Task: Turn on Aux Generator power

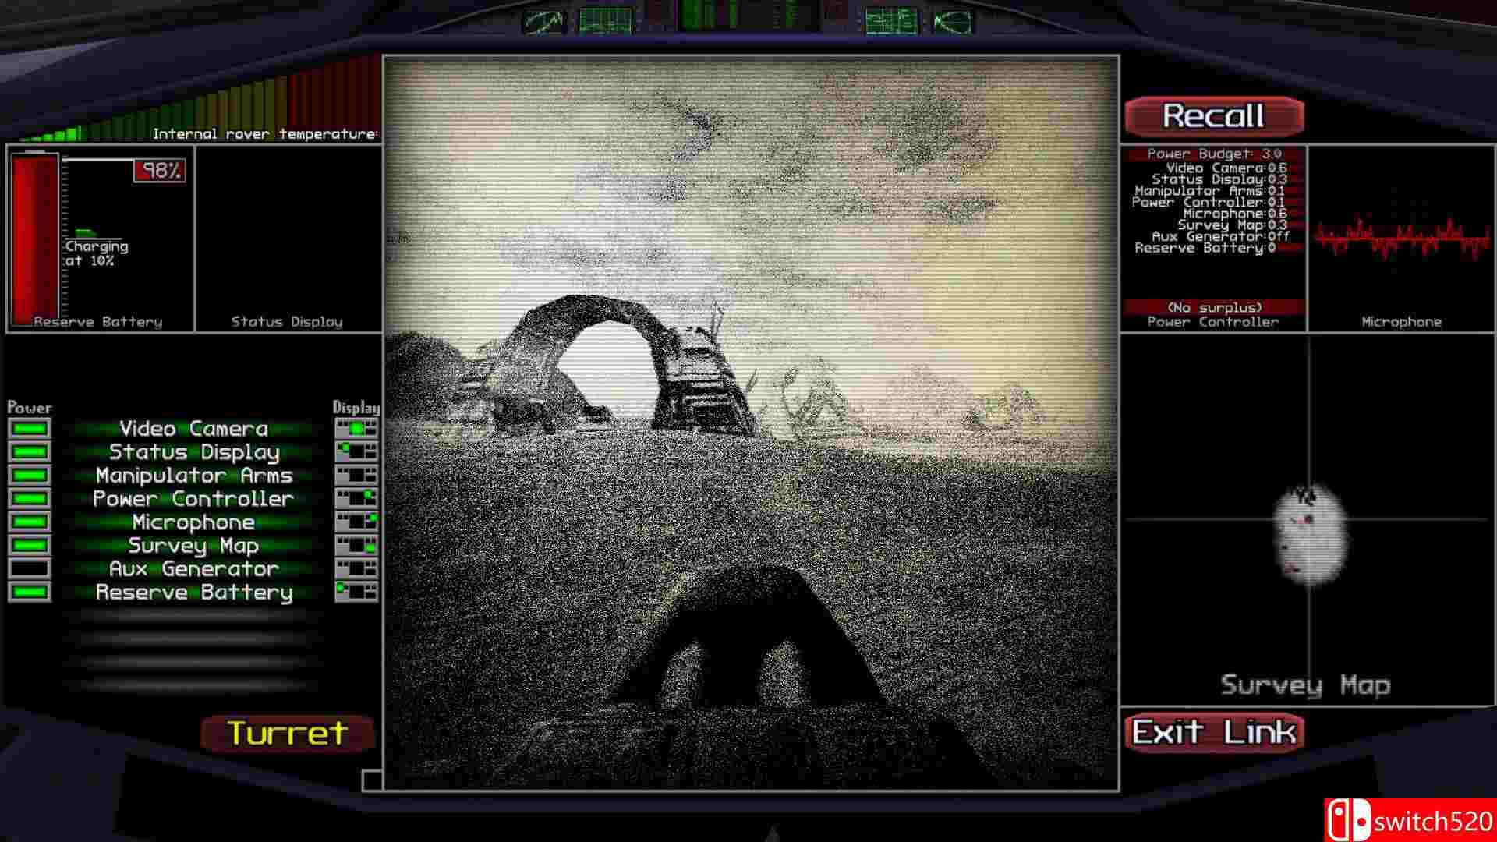Action: click(x=30, y=569)
